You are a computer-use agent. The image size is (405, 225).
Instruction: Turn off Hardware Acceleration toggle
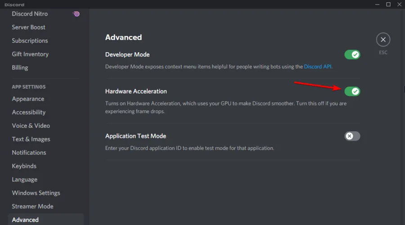pyautogui.click(x=352, y=91)
